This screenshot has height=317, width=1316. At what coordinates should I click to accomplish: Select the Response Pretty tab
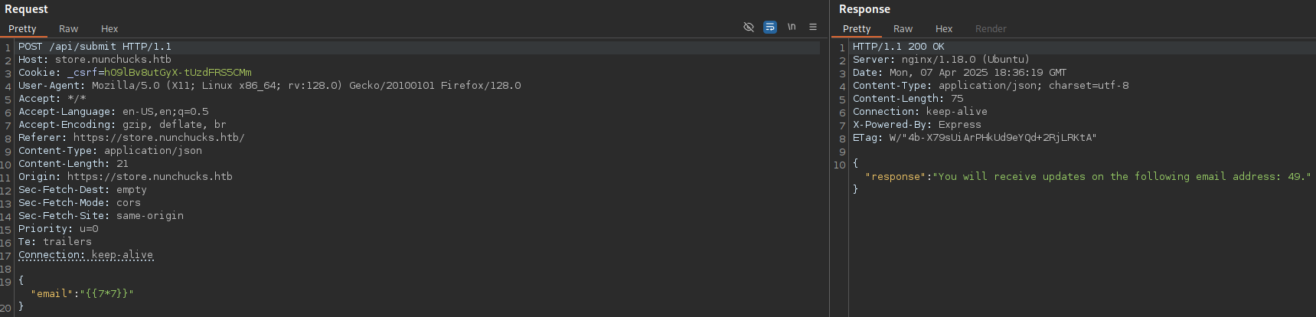click(x=857, y=29)
